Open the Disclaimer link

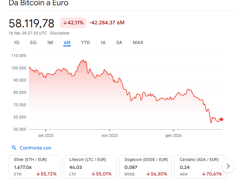tap(60, 33)
